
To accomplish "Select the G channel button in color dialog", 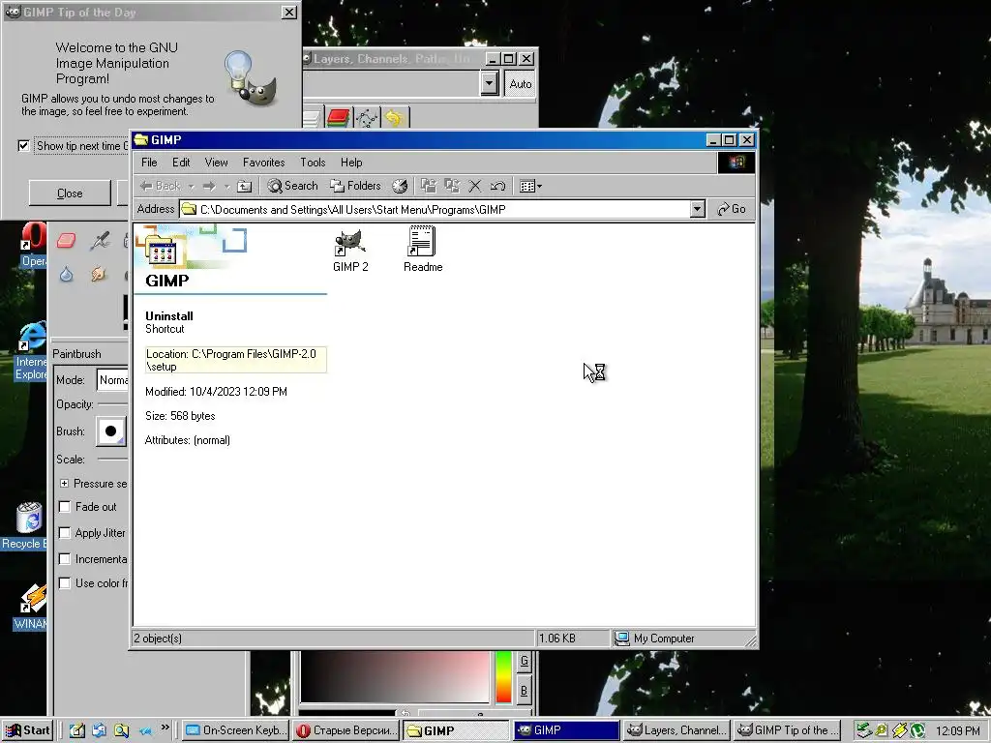I will coord(524,662).
